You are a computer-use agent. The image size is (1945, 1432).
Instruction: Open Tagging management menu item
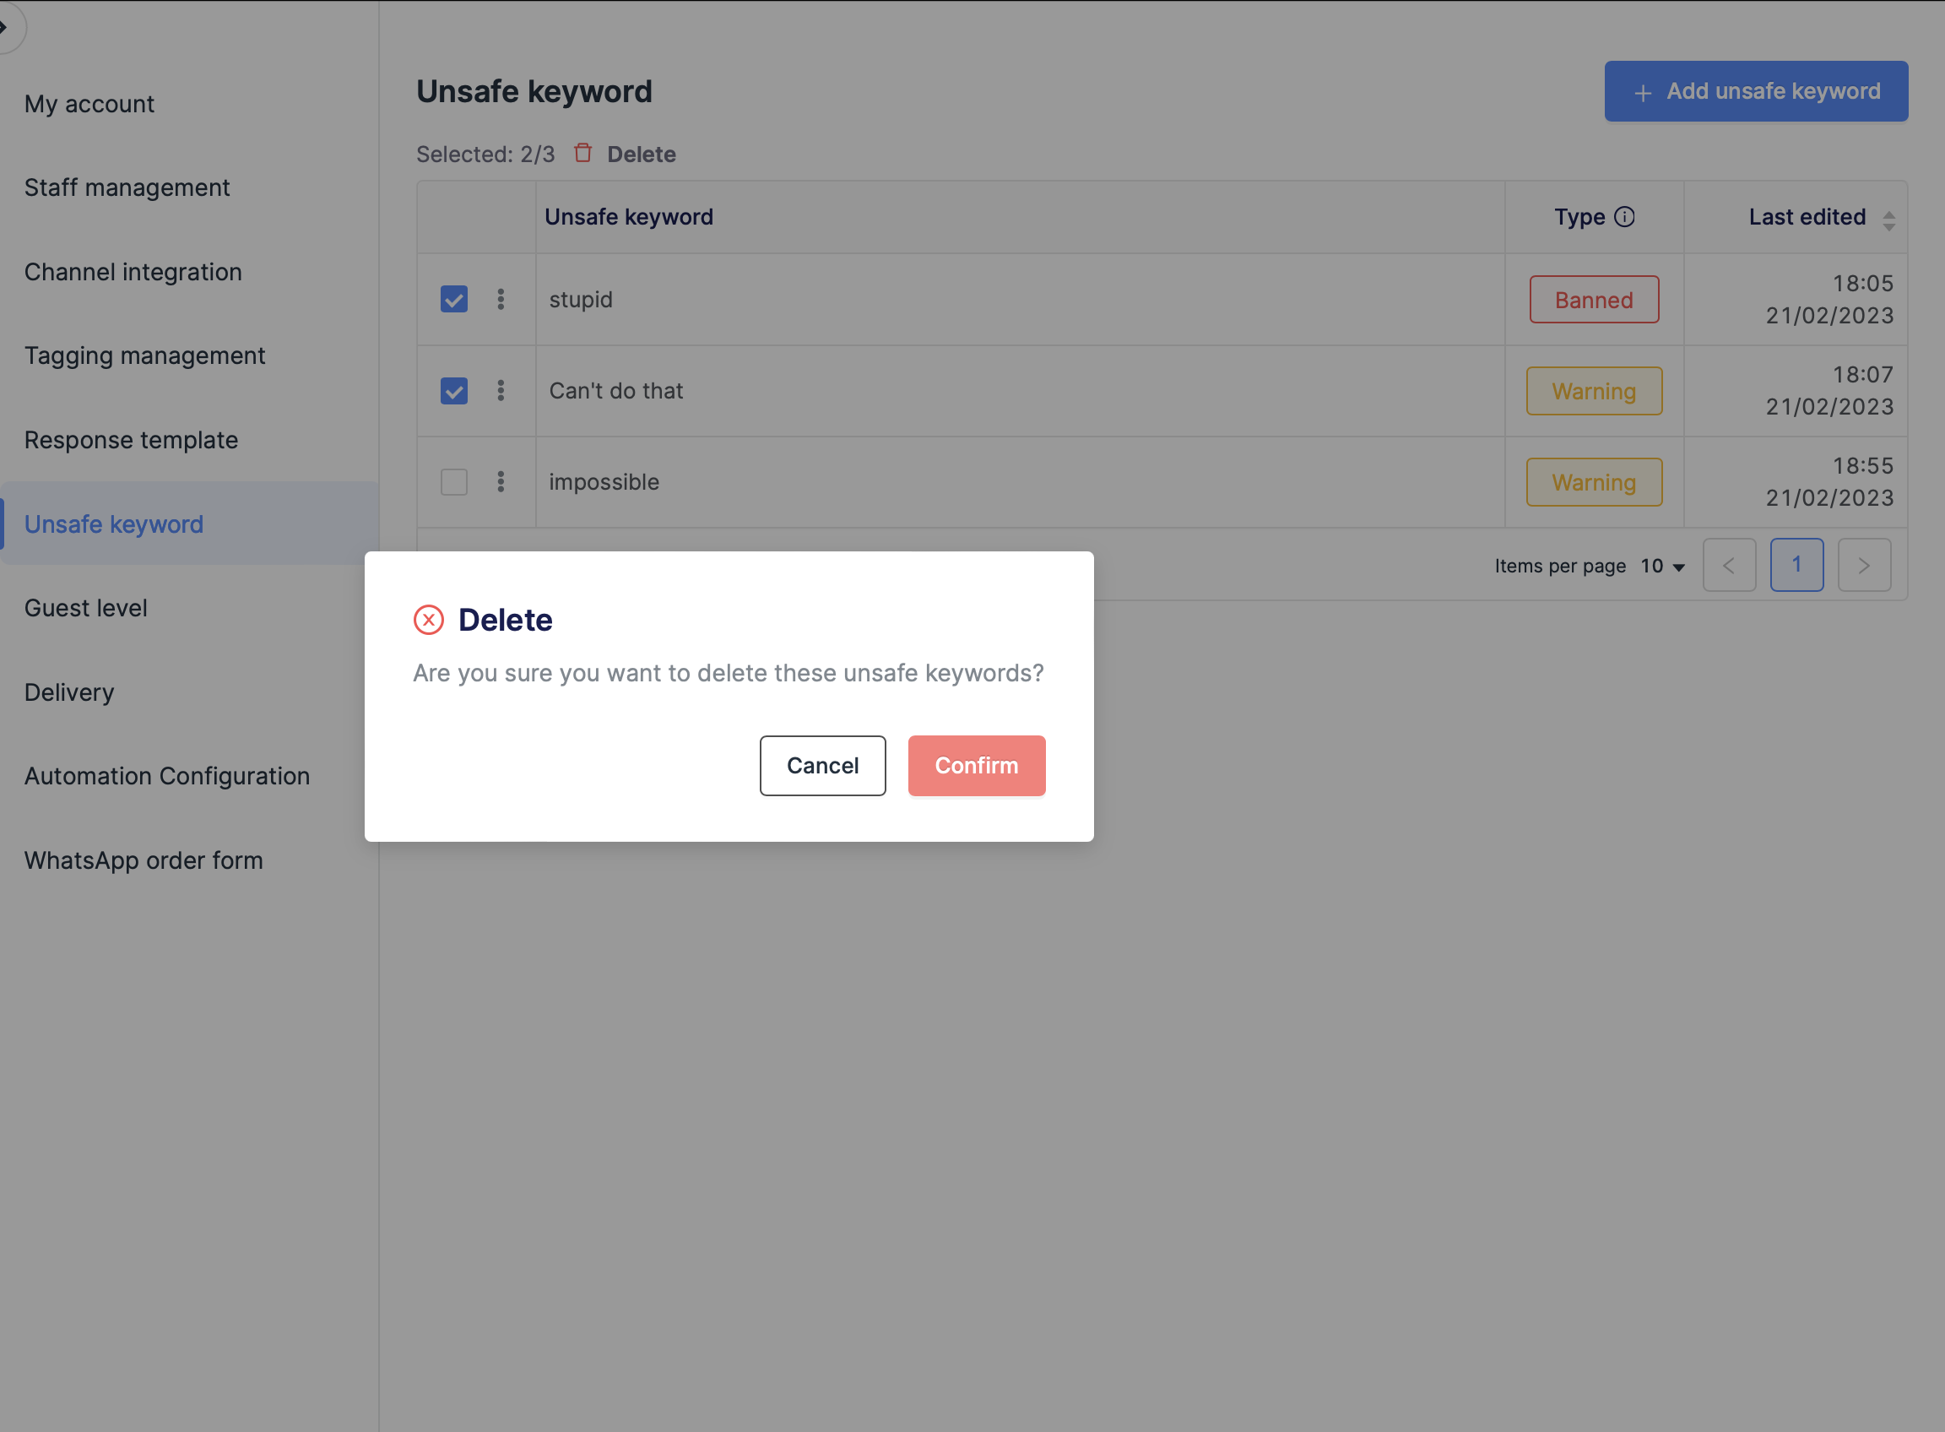(x=144, y=355)
